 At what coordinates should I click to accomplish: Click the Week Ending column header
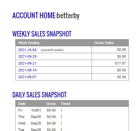pyautogui.click(x=29, y=43)
